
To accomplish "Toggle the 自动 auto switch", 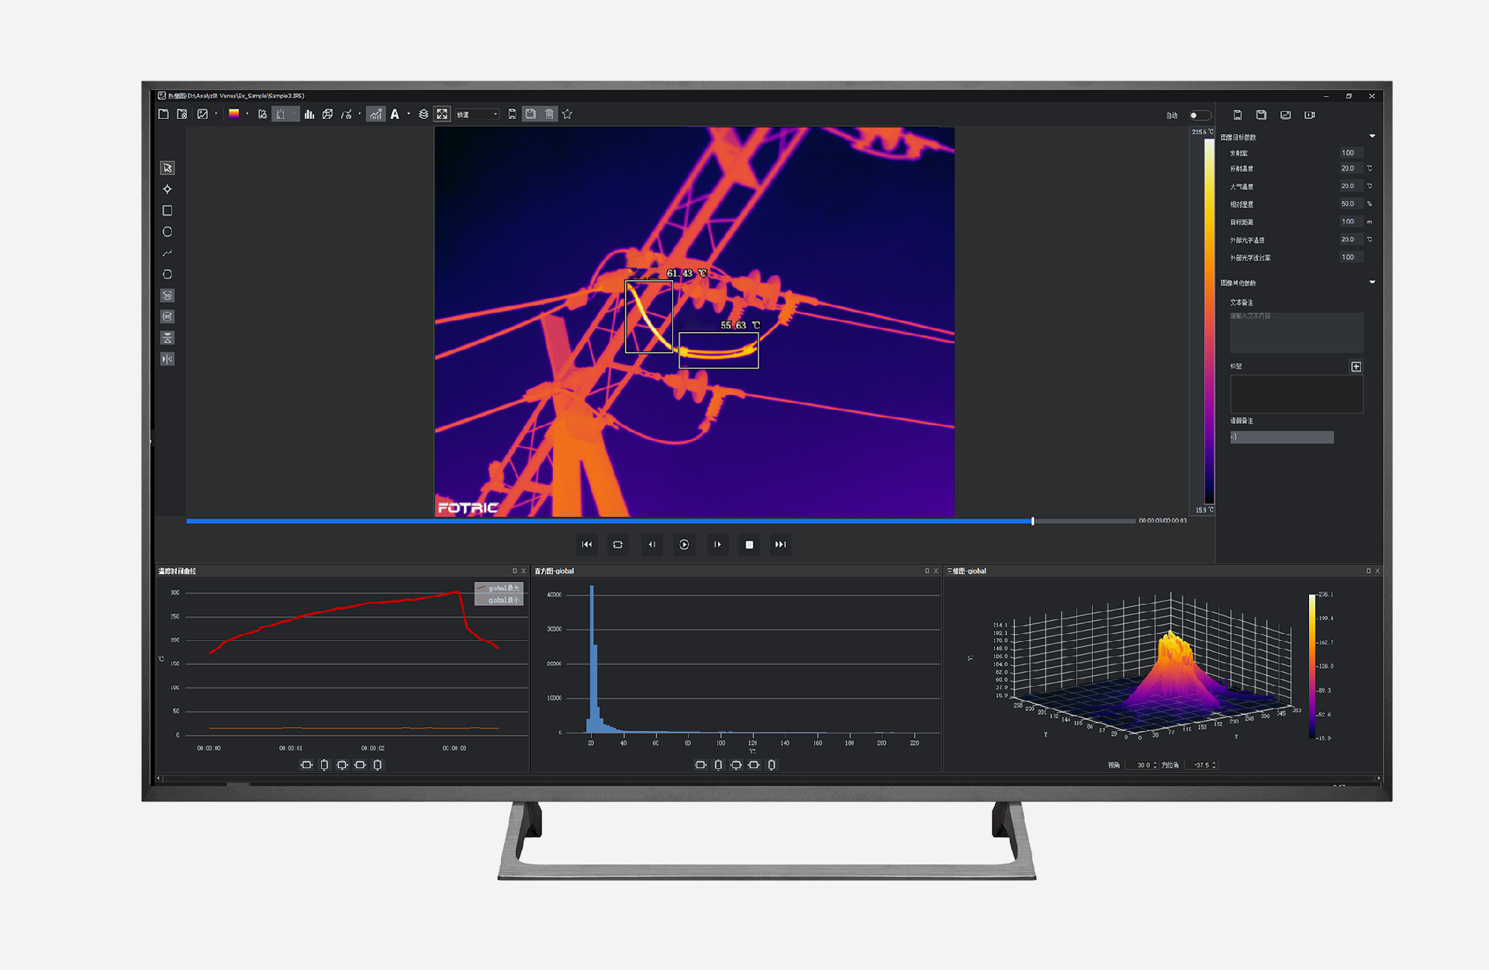I will [x=1199, y=115].
